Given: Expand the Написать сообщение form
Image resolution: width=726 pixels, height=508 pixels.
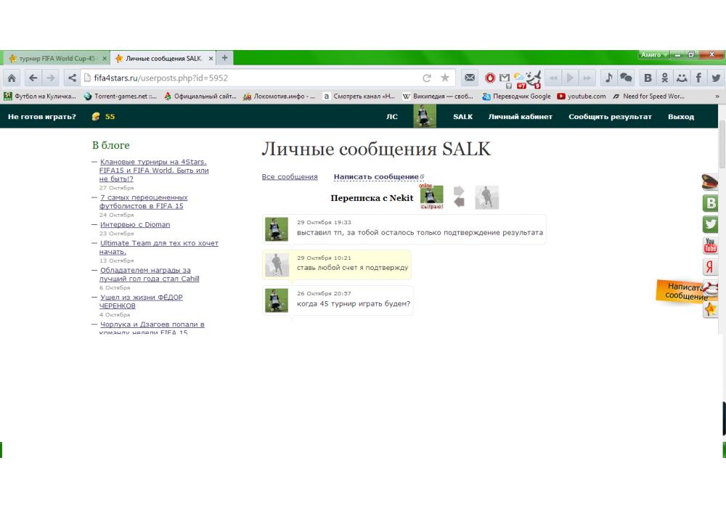Looking at the screenshot, I should tap(376, 177).
